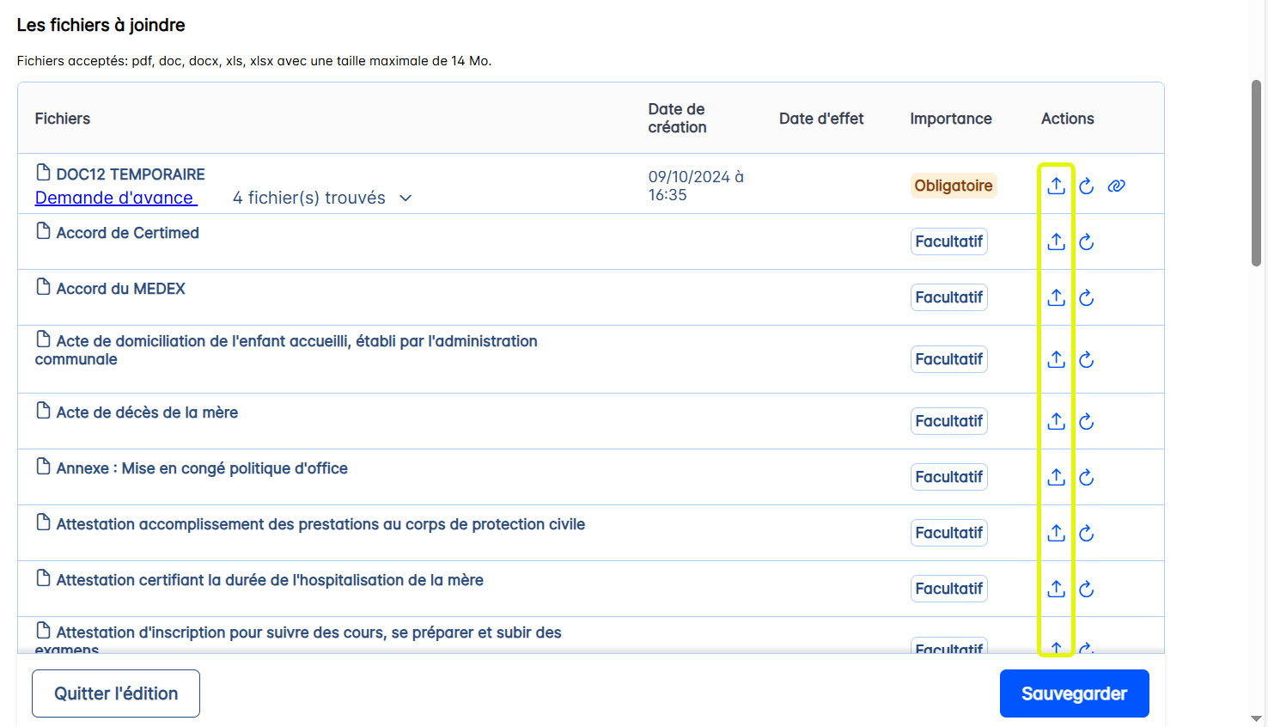The height and width of the screenshot is (727, 1268).
Task: Upload file for Attestation hospitalisation de la mère
Action: point(1056,589)
